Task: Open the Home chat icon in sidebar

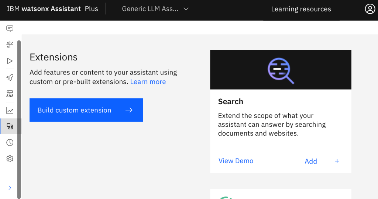Action: coord(10,29)
